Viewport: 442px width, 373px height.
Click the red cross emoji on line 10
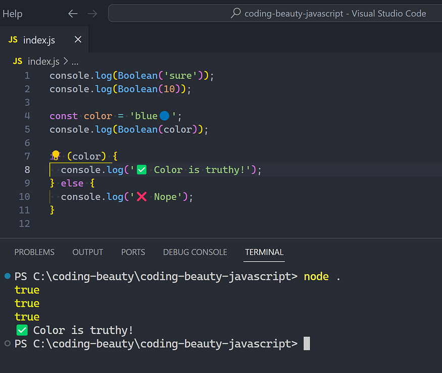click(x=141, y=197)
